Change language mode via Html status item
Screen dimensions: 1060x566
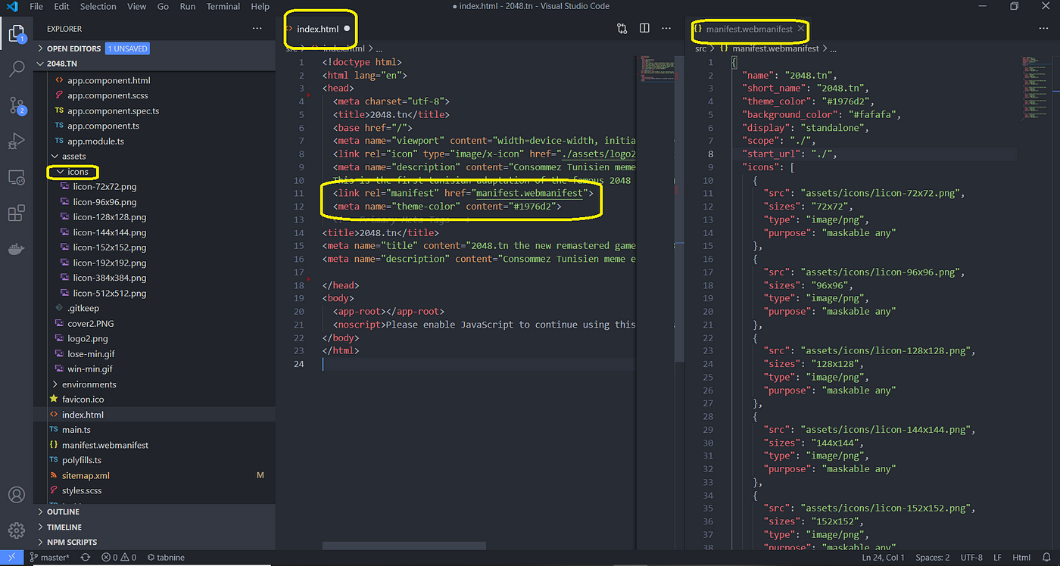click(1022, 558)
